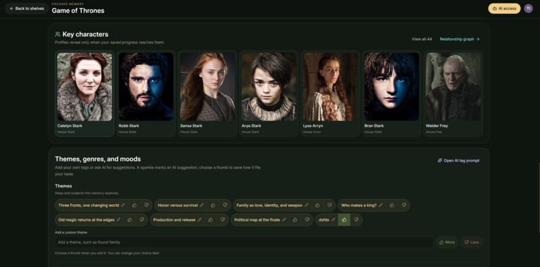Open Robb Stark's profile card
The image size is (540, 267).
[x=146, y=94]
